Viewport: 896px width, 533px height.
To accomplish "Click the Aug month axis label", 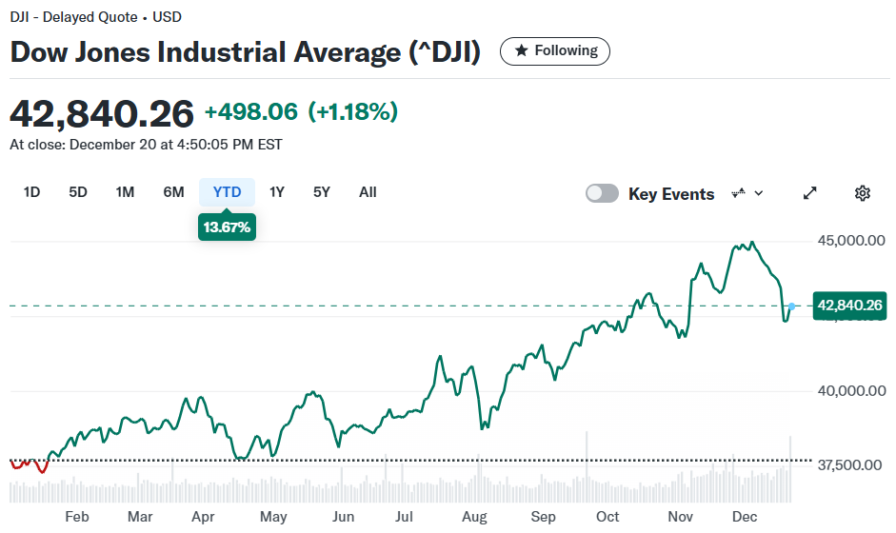I will click(474, 517).
